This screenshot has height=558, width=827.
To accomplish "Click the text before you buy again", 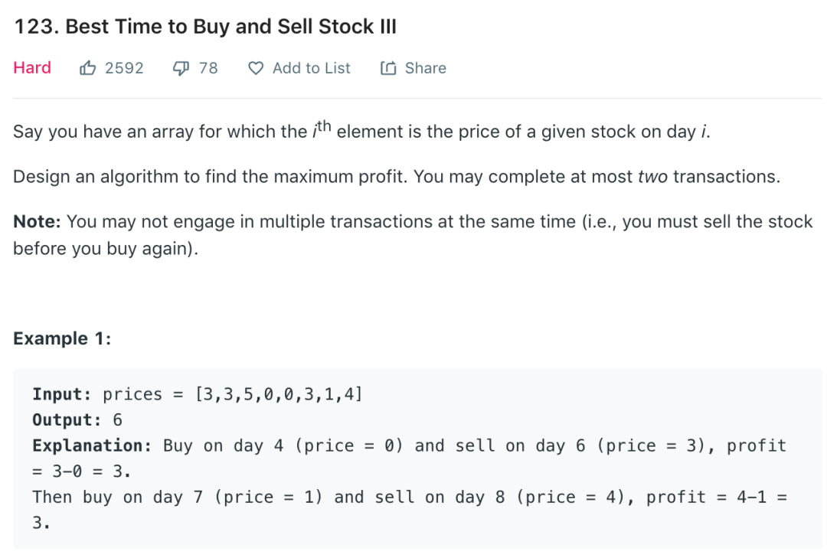I will click(x=105, y=250).
